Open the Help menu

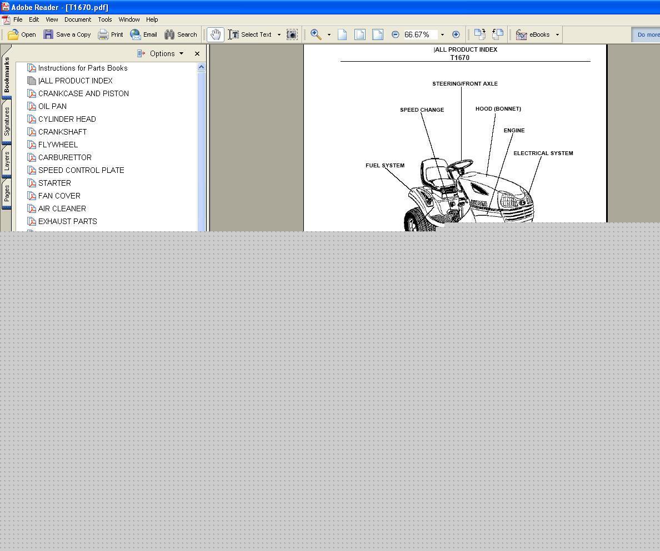[152, 19]
